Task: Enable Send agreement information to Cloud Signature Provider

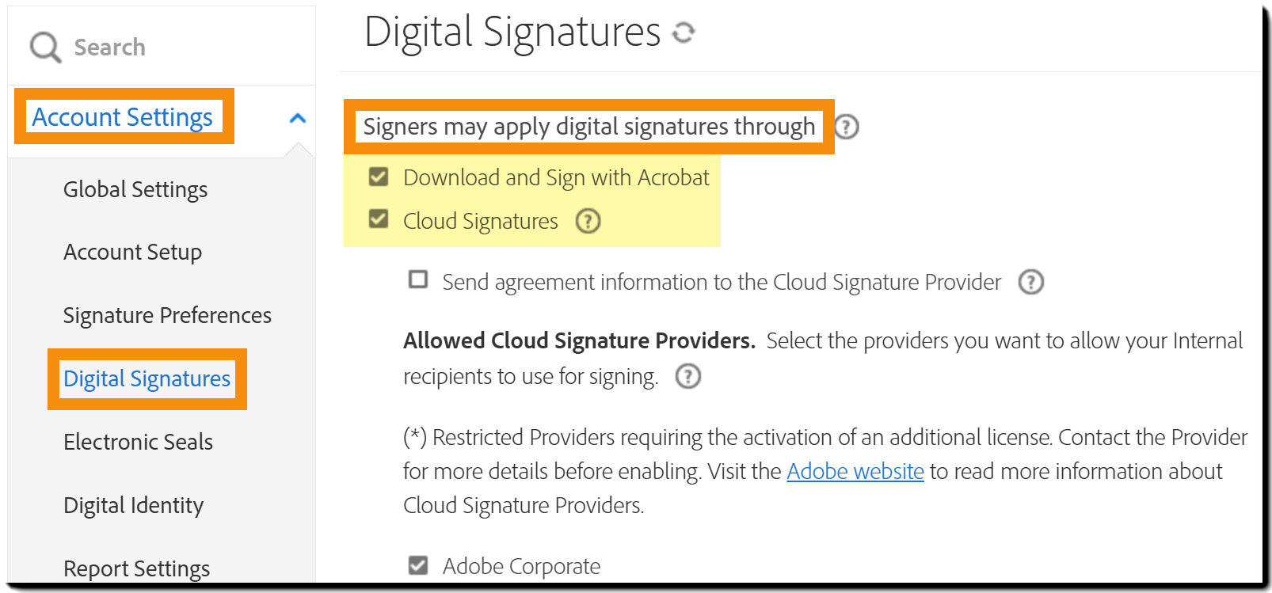Action: pos(417,279)
